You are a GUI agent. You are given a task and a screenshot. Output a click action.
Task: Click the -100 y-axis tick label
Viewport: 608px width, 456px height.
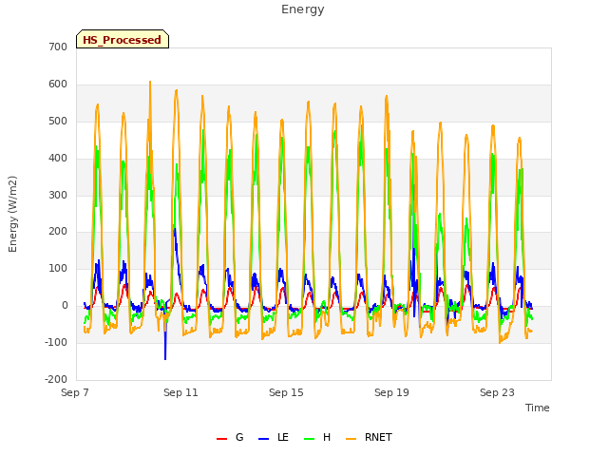[x=56, y=342]
